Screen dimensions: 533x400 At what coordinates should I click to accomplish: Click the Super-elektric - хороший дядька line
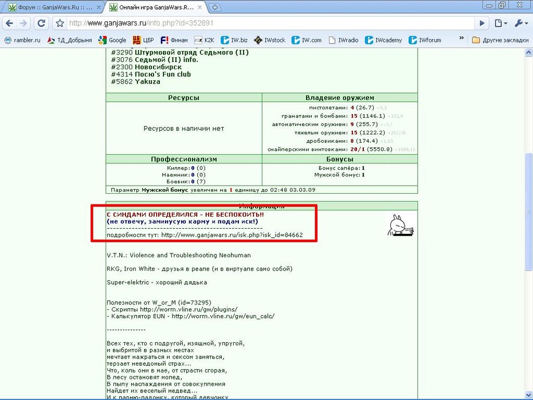tap(156, 283)
